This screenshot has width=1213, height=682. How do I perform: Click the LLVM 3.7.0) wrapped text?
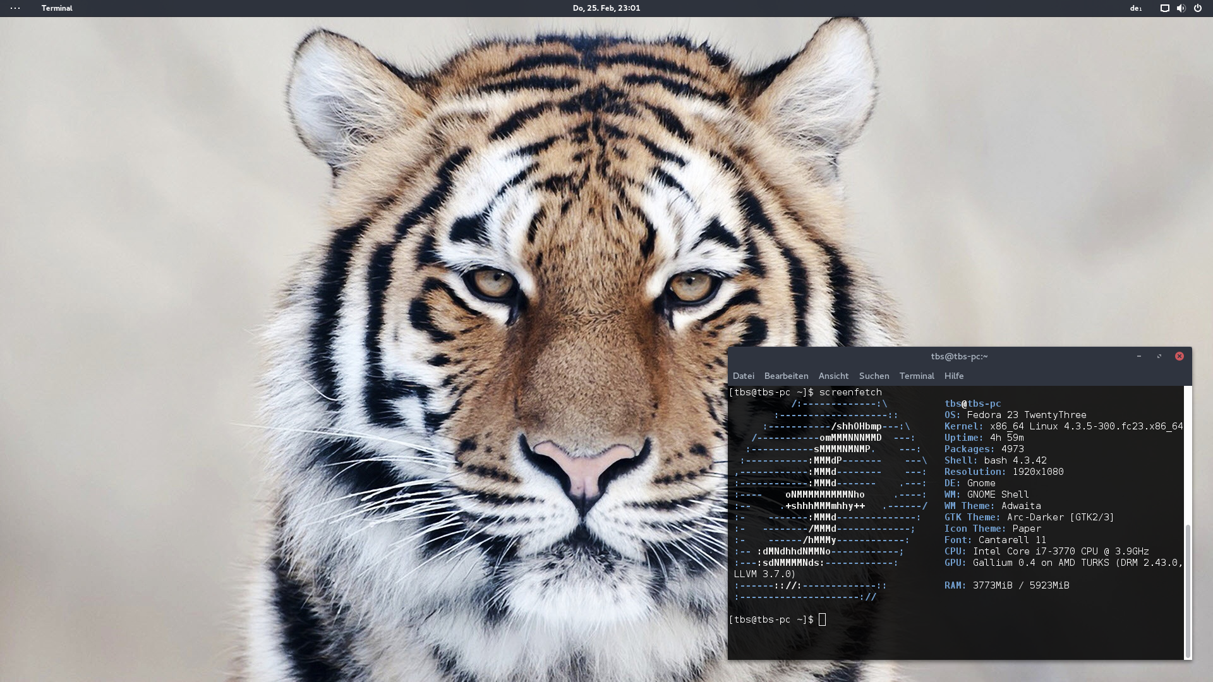coord(764,574)
